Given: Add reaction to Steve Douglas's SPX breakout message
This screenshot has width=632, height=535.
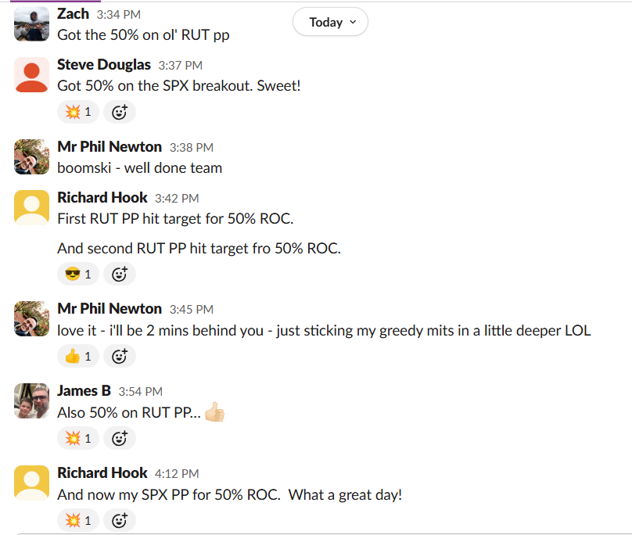Looking at the screenshot, I should click(119, 112).
